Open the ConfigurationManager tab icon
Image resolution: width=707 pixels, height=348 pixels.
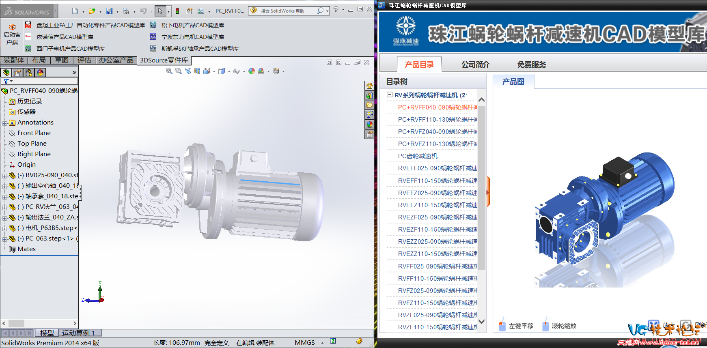(x=29, y=72)
